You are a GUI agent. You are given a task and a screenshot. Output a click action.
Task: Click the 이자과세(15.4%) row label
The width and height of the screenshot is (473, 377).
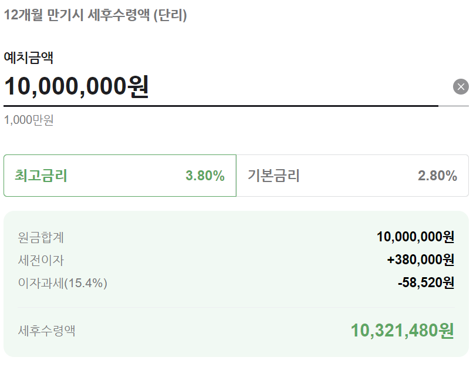[62, 283]
